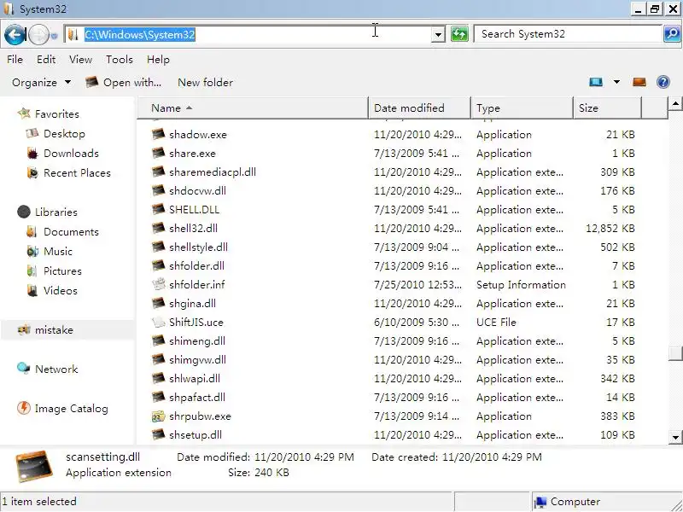The image size is (683, 512).
Task: Click the address bar path field
Action: point(249,34)
